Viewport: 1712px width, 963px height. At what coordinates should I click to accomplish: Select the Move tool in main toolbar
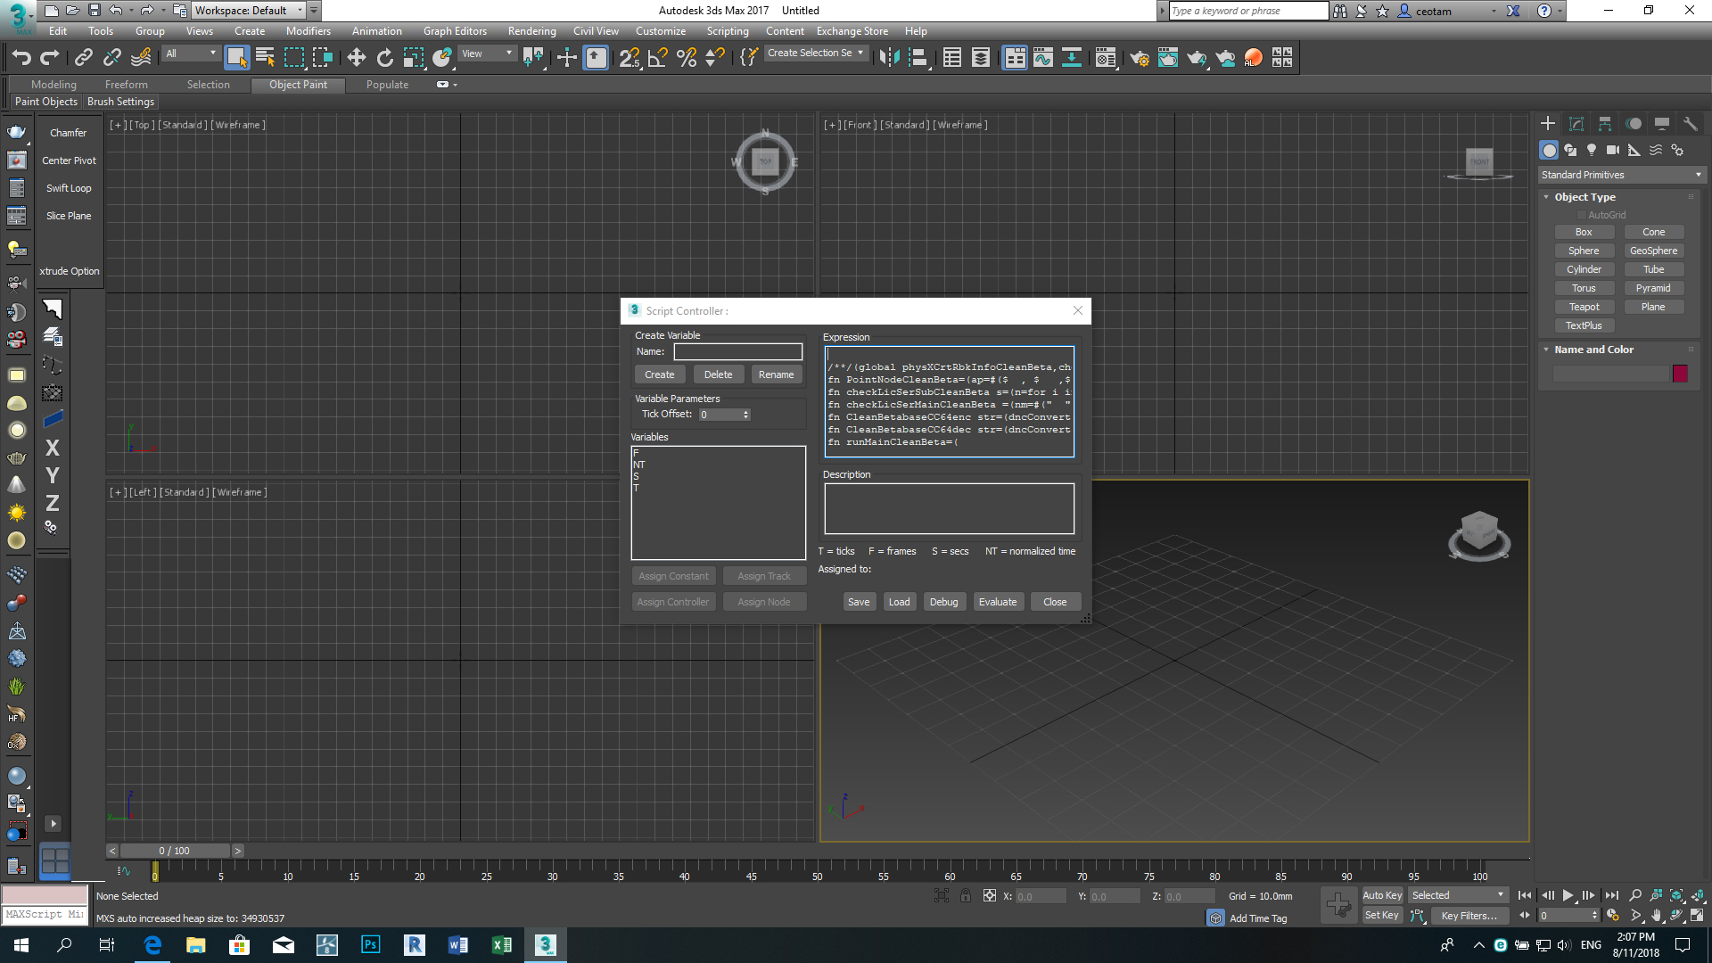pyautogui.click(x=356, y=58)
